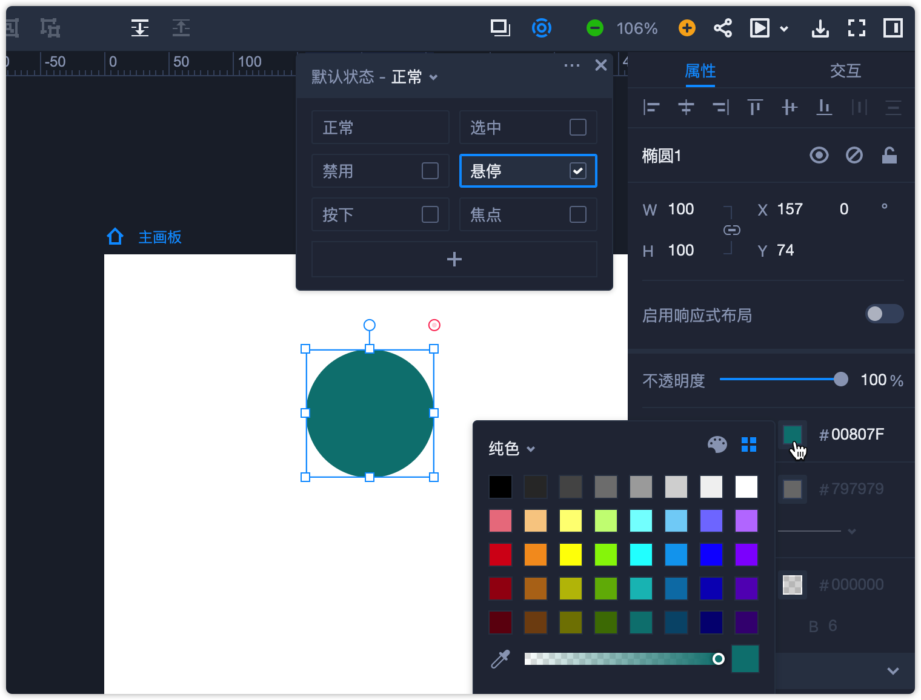Viewport: 921px width, 700px height.
Task: Open the color palette icon
Action: point(717,445)
